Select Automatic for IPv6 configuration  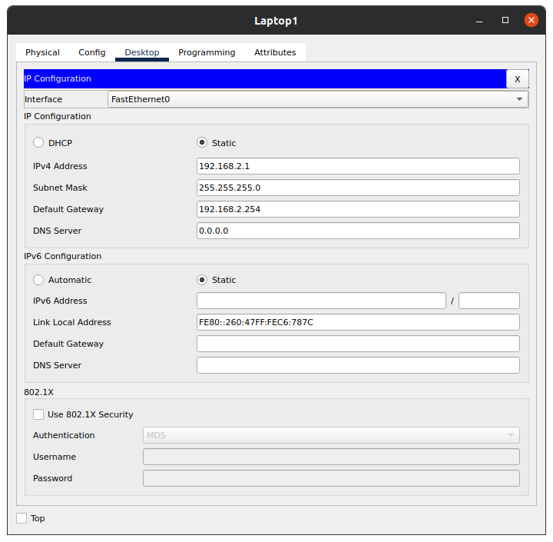(x=38, y=280)
